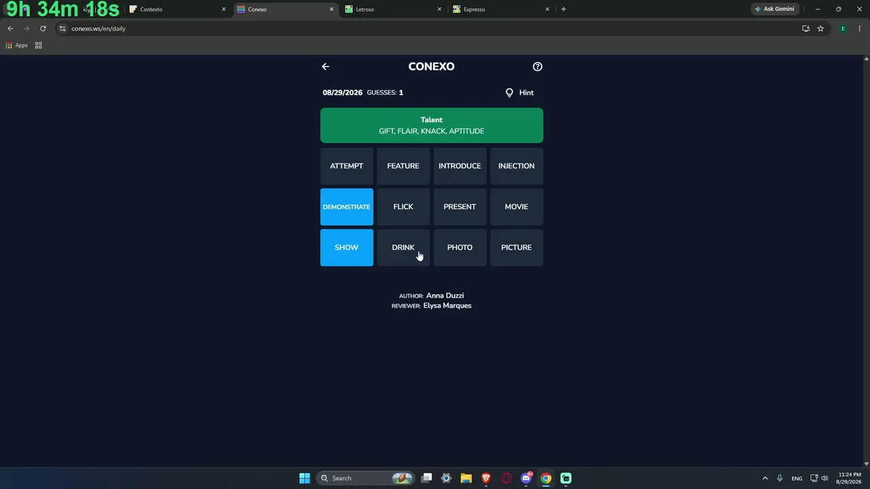This screenshot has height=489, width=870.
Task: Open Task View on the taskbar
Action: [x=427, y=478]
